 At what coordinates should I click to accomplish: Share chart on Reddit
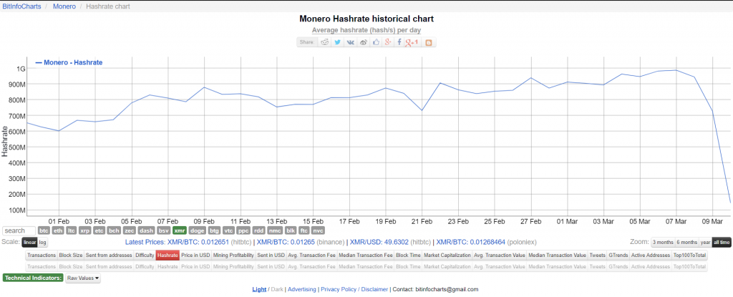click(324, 42)
